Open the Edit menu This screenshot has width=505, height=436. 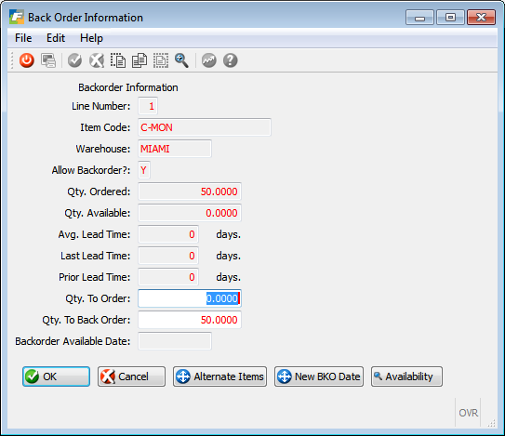tap(56, 38)
